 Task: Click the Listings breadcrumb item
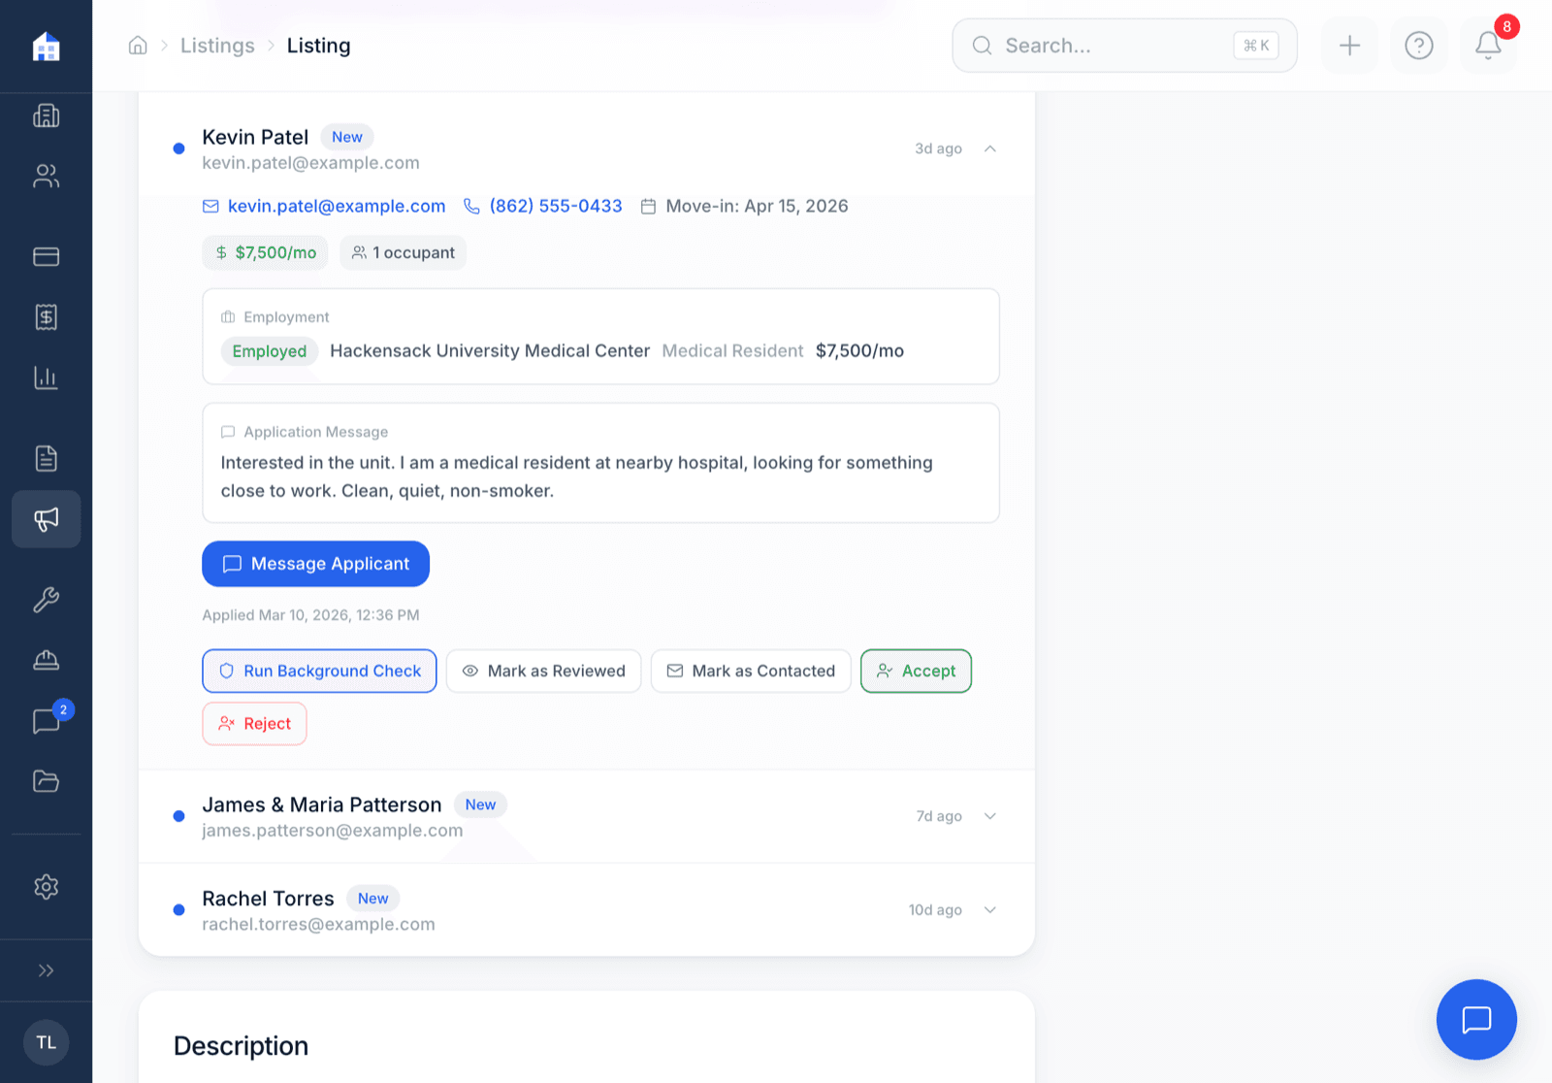click(216, 46)
